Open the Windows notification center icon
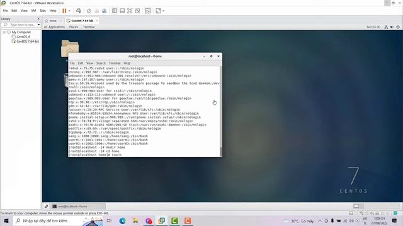 (x=395, y=220)
